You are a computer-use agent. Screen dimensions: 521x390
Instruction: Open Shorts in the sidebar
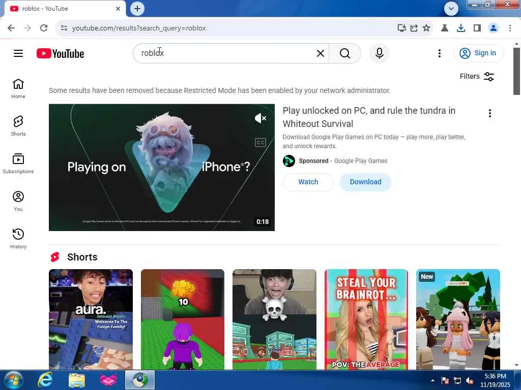[x=18, y=126]
